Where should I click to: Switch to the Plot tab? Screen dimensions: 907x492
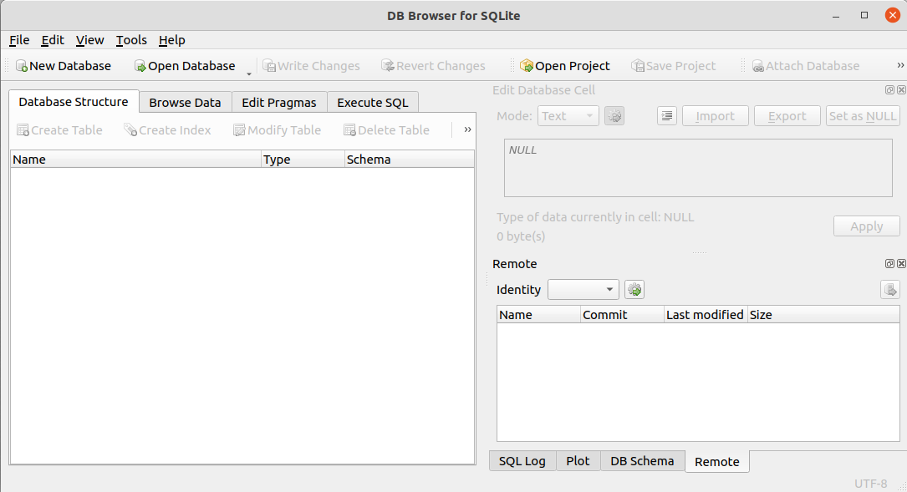coord(578,461)
